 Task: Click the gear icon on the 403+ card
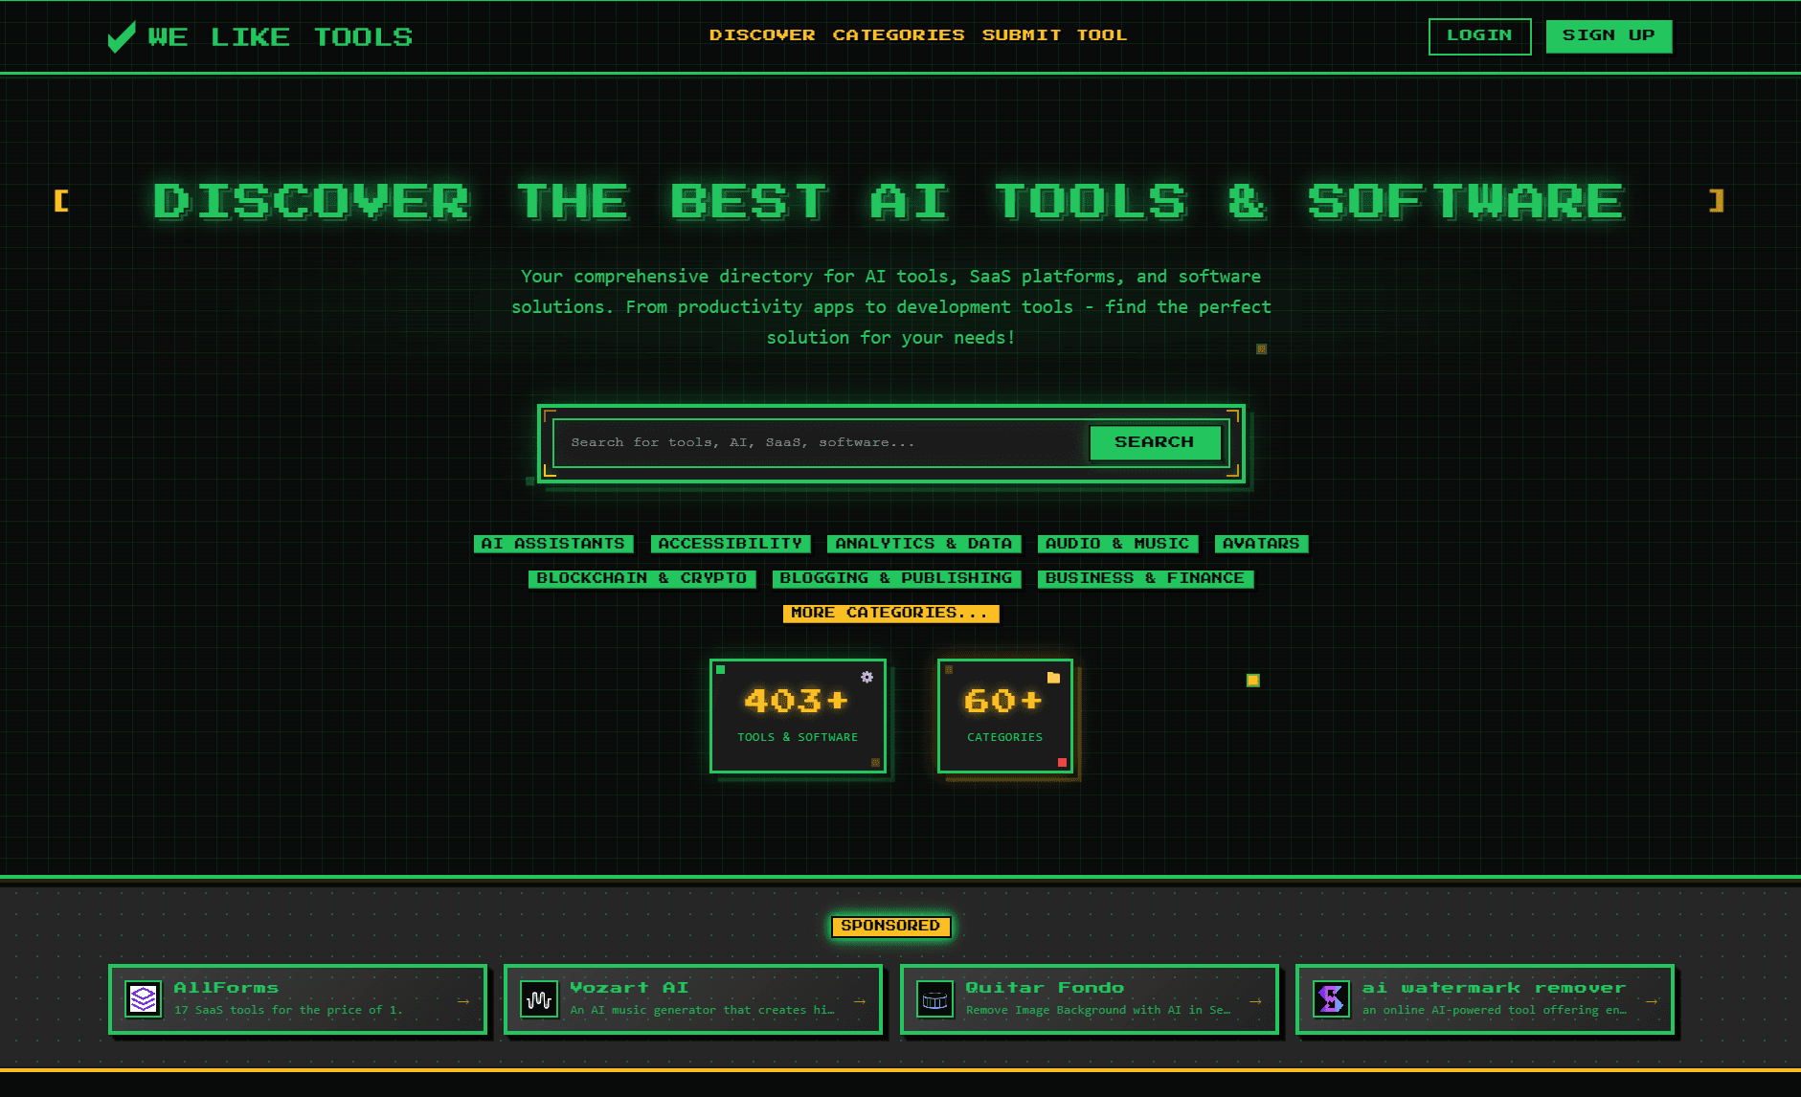click(867, 678)
